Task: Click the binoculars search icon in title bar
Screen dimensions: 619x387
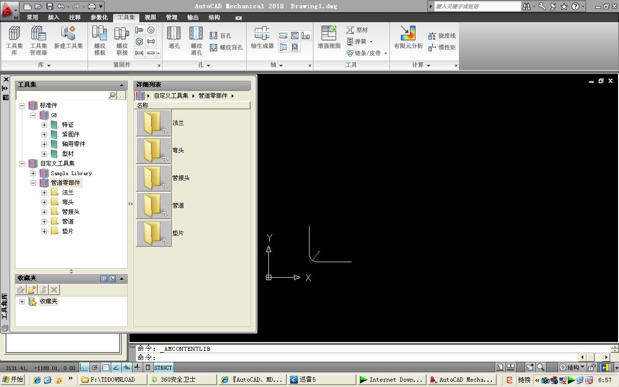Action: click(x=527, y=6)
